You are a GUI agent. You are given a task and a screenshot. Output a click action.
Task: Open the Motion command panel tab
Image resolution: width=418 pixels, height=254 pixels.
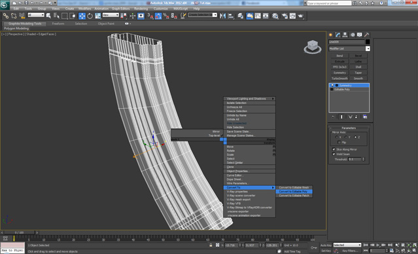coord(353,35)
